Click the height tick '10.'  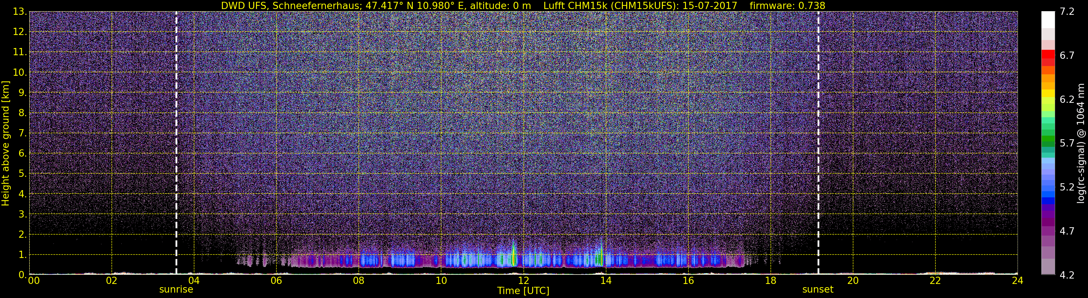pos(20,72)
